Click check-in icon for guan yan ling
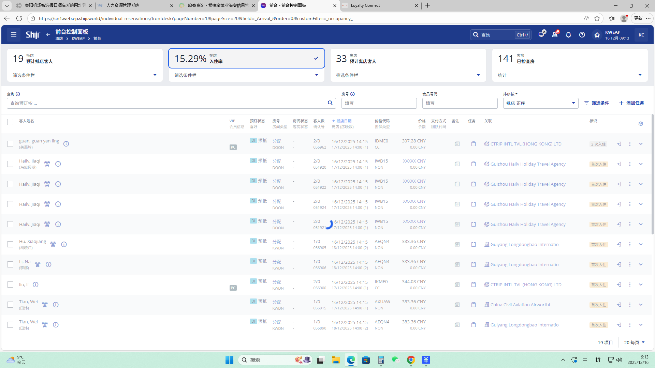This screenshot has width=655, height=368. click(619, 144)
